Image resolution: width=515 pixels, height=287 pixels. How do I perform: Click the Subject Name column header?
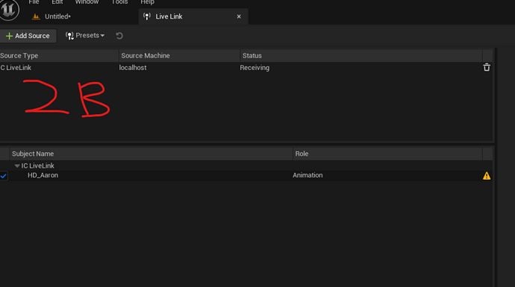pos(151,154)
